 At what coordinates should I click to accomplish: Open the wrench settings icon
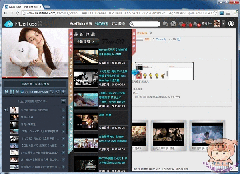click(x=173, y=24)
